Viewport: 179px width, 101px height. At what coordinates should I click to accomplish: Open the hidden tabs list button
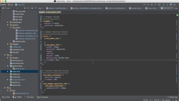(176, 8)
